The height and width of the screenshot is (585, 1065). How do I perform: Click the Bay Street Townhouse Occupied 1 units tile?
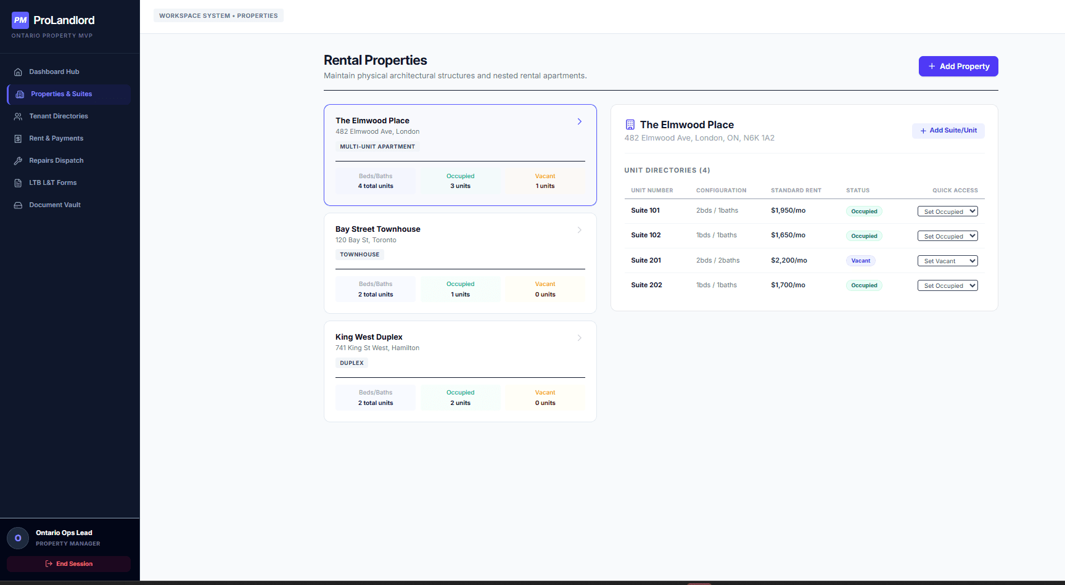[x=461, y=289]
